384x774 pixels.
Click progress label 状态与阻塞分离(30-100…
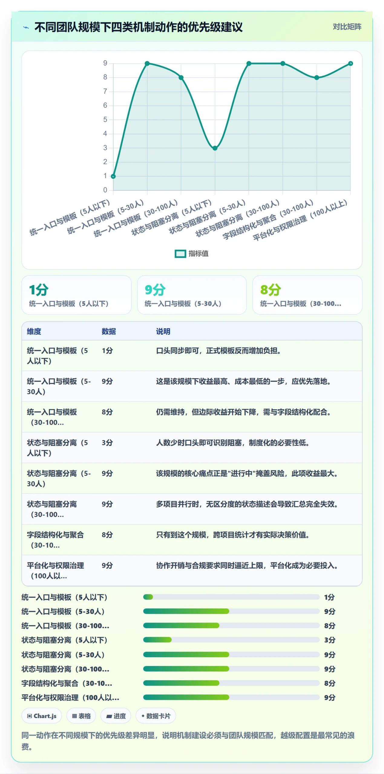coord(65,669)
